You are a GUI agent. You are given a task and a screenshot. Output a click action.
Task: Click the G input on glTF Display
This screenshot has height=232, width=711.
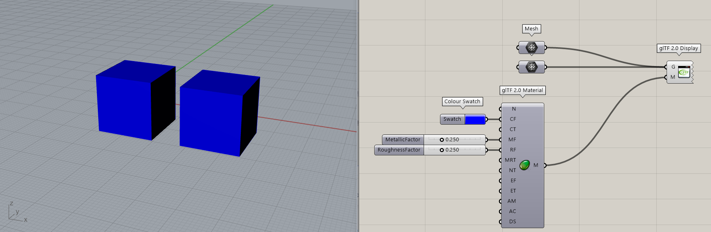click(673, 67)
